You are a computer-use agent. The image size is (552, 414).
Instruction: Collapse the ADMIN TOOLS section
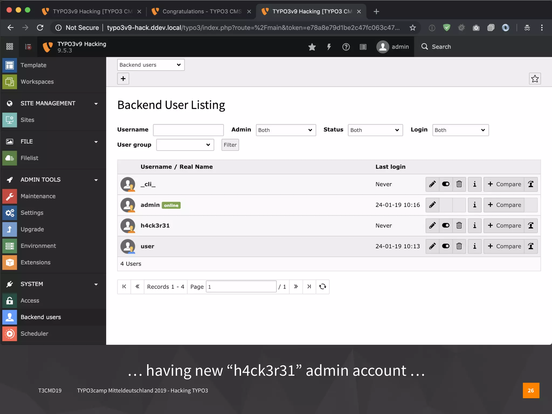(53, 180)
